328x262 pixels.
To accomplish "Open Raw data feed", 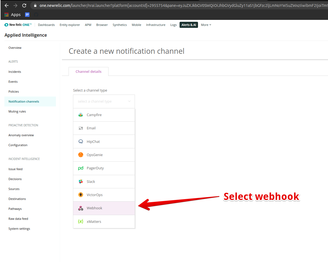I will point(18,219).
